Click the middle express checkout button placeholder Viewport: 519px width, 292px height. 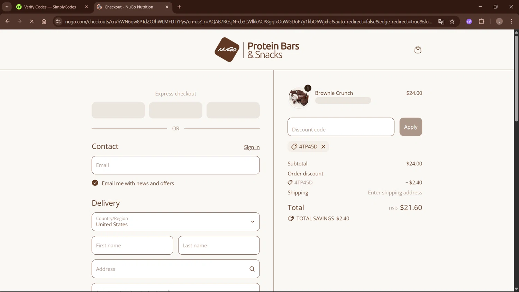click(176, 110)
